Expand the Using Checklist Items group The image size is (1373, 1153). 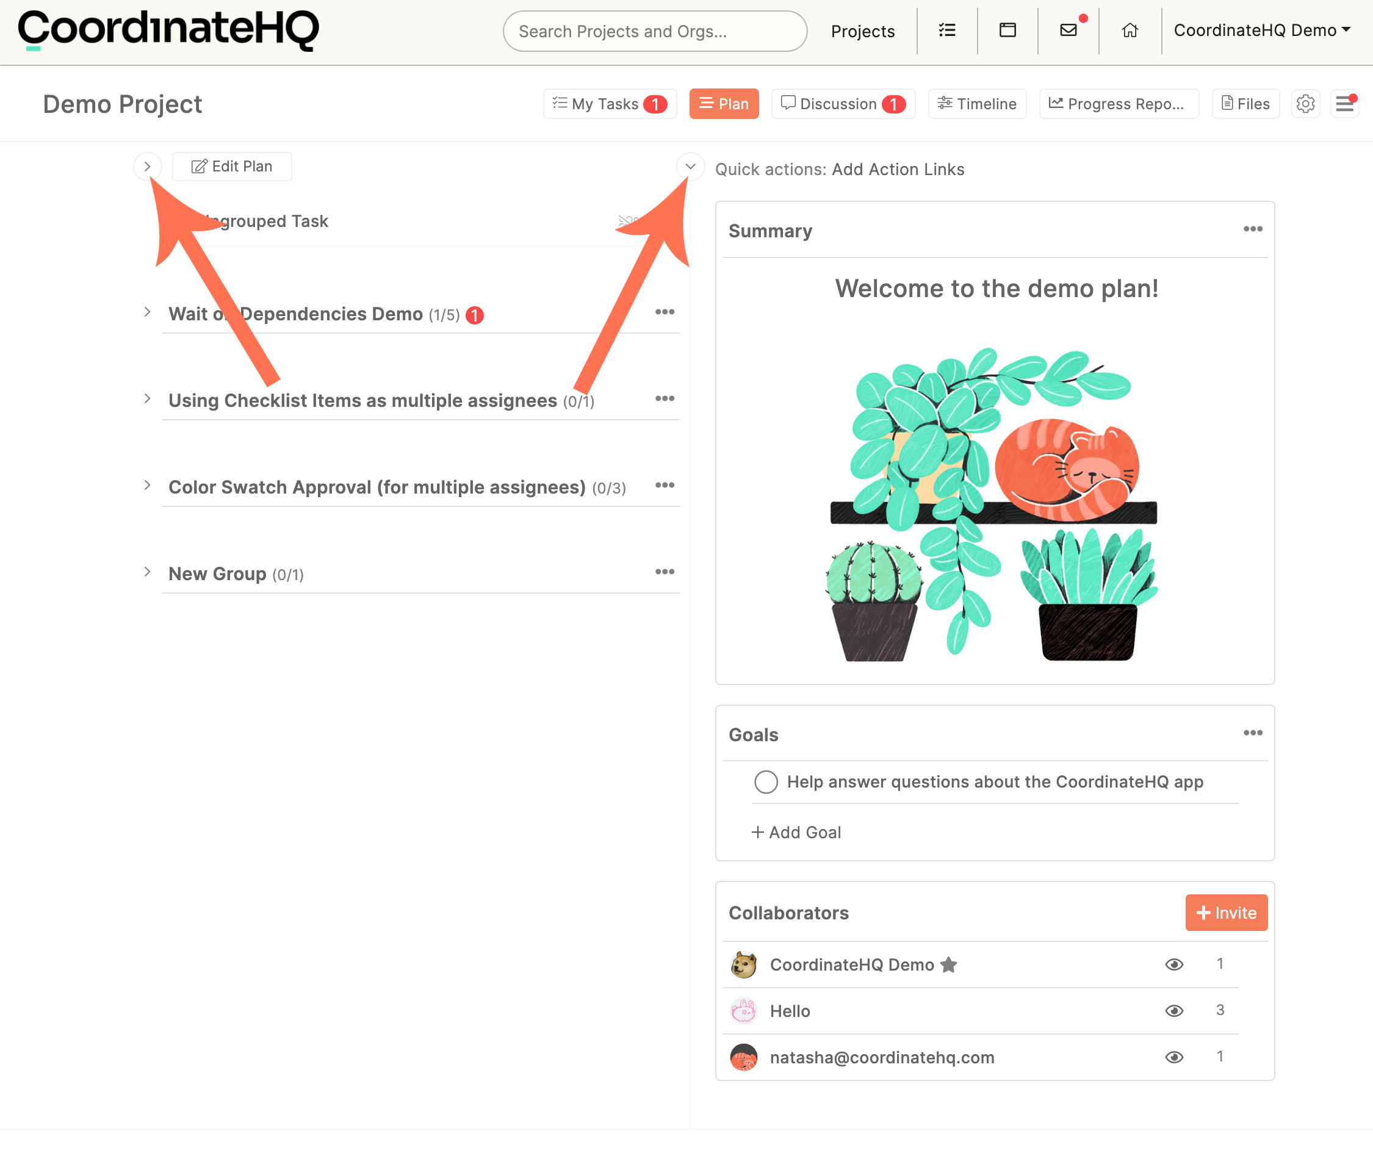pyautogui.click(x=147, y=399)
